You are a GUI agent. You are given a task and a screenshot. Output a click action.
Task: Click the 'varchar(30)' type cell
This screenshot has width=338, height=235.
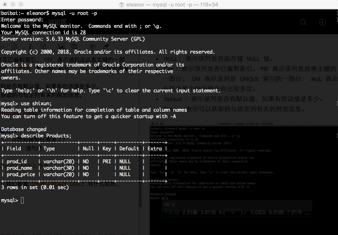(x=59, y=168)
